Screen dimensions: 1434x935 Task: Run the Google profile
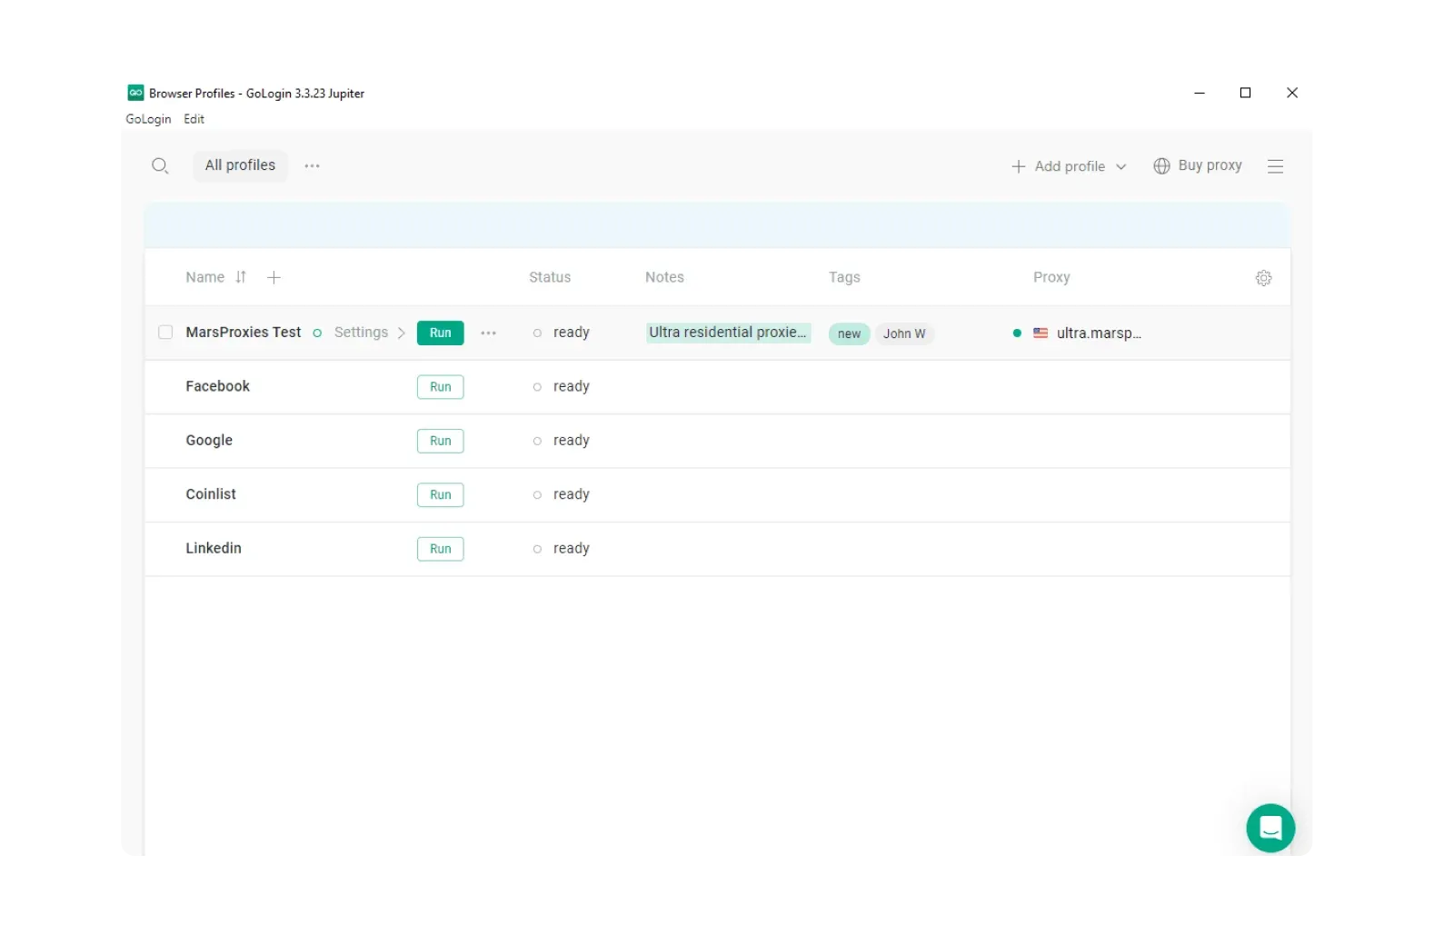coord(441,442)
